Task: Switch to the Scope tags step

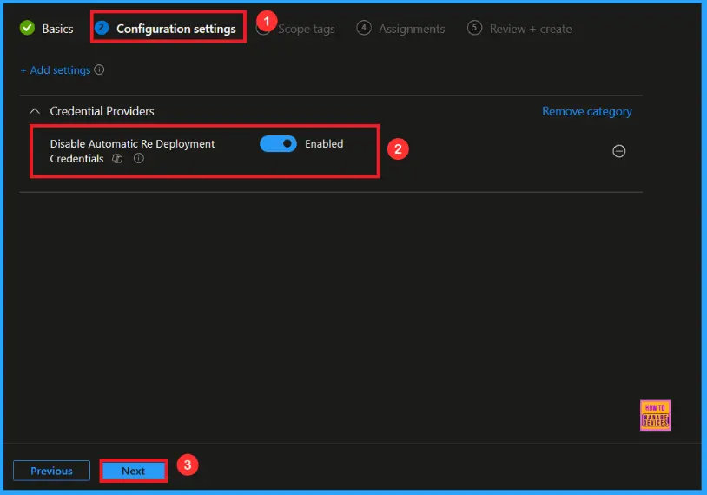Action: [x=306, y=29]
